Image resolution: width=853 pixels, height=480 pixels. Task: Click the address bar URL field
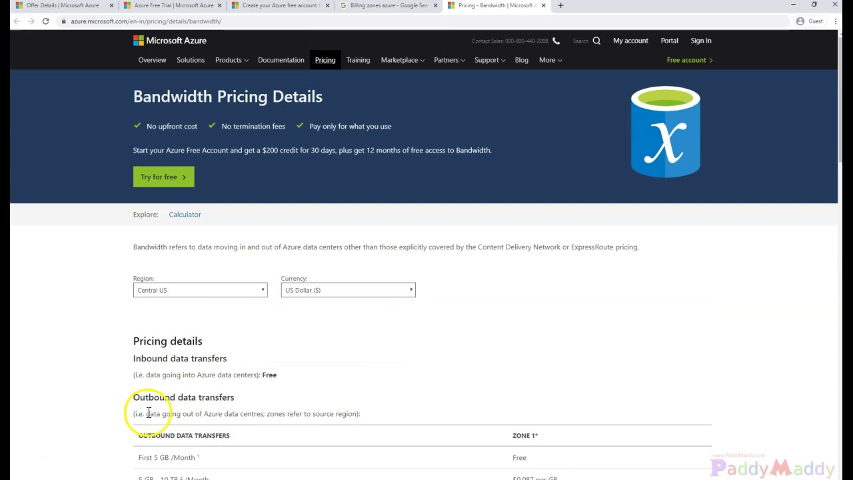pyautogui.click(x=426, y=21)
